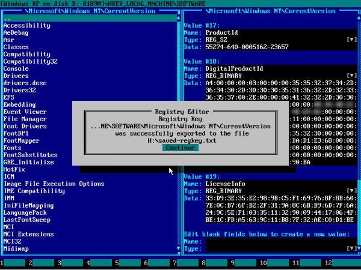Click the REG_BINARY type of DigitalProductId

point(224,76)
